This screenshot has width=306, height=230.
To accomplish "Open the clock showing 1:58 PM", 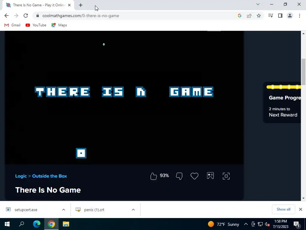I will 280,224.
